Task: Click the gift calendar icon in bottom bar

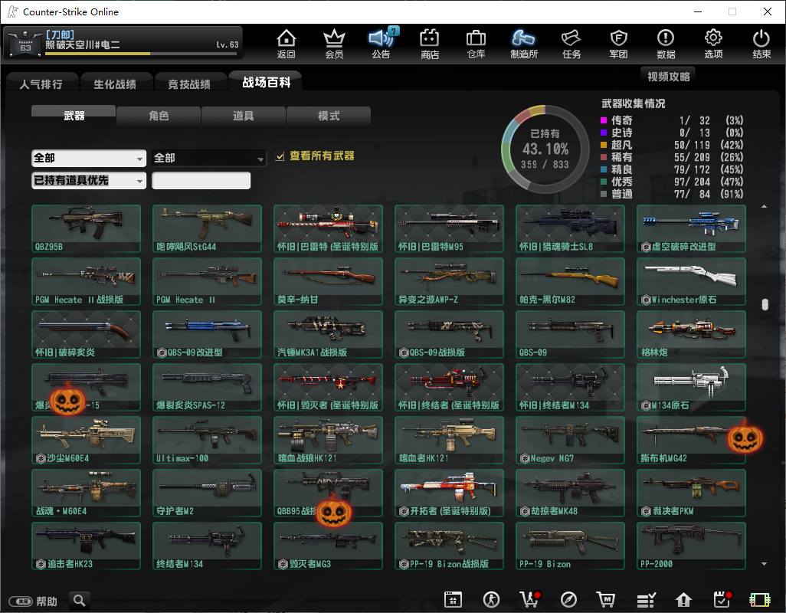Action: [x=453, y=599]
